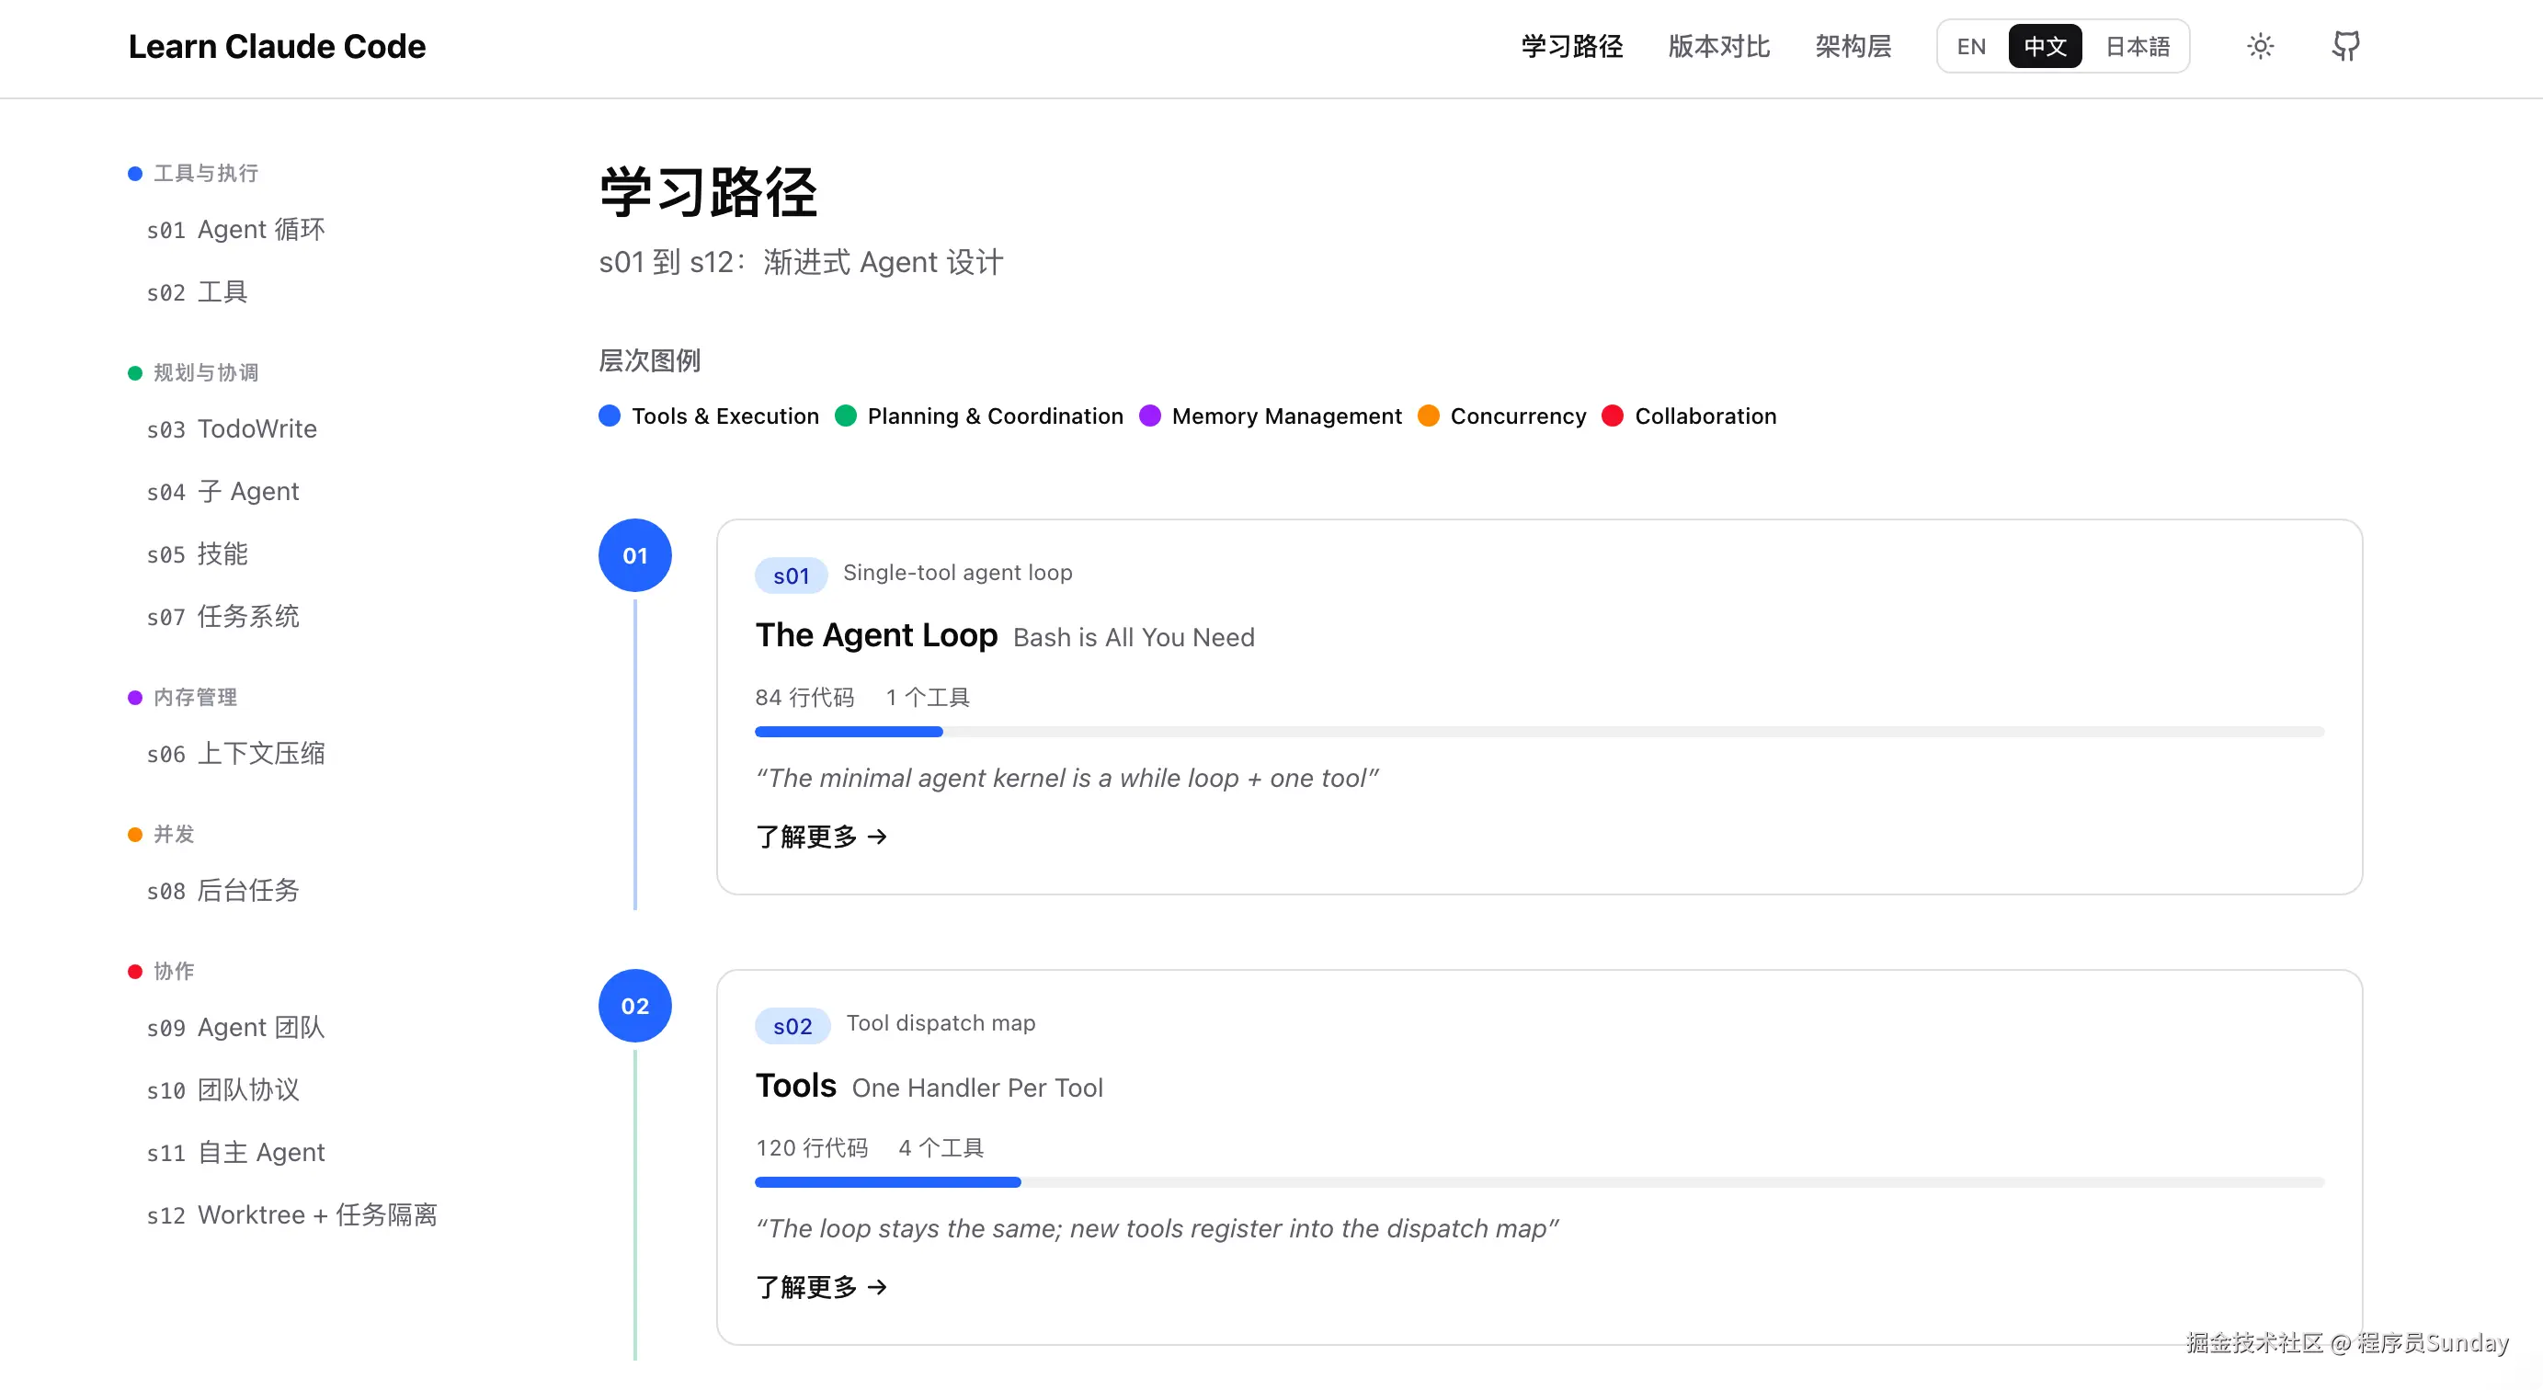The image size is (2543, 1390).
Task: Click the purple Memory Management legend dot
Action: coord(1150,416)
